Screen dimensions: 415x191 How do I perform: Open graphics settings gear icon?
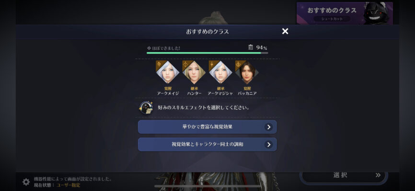tap(26, 182)
